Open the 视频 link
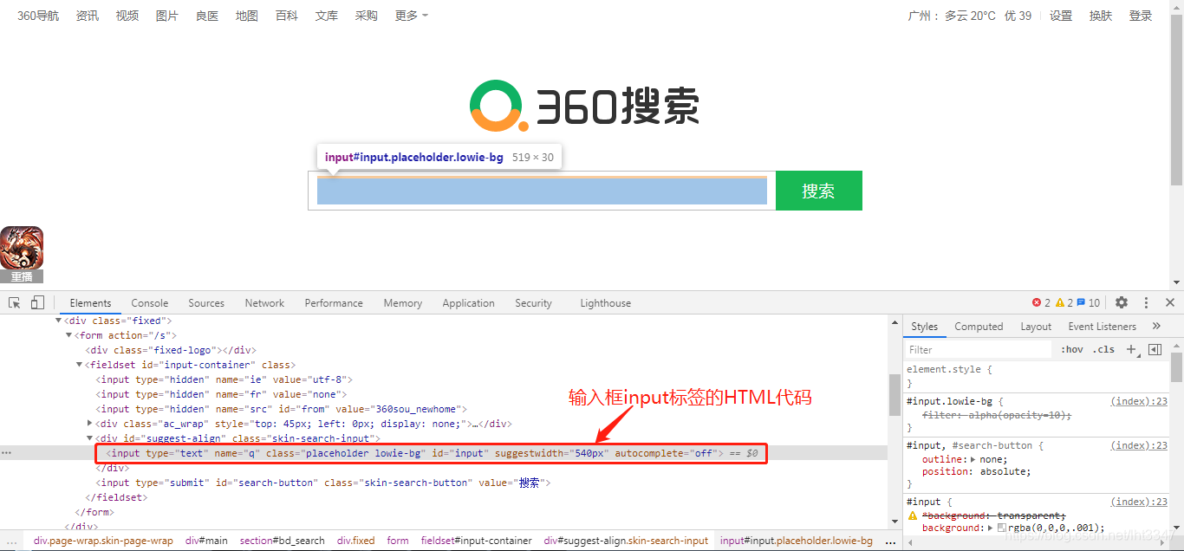Image resolution: width=1184 pixels, height=551 pixels. pos(127,16)
